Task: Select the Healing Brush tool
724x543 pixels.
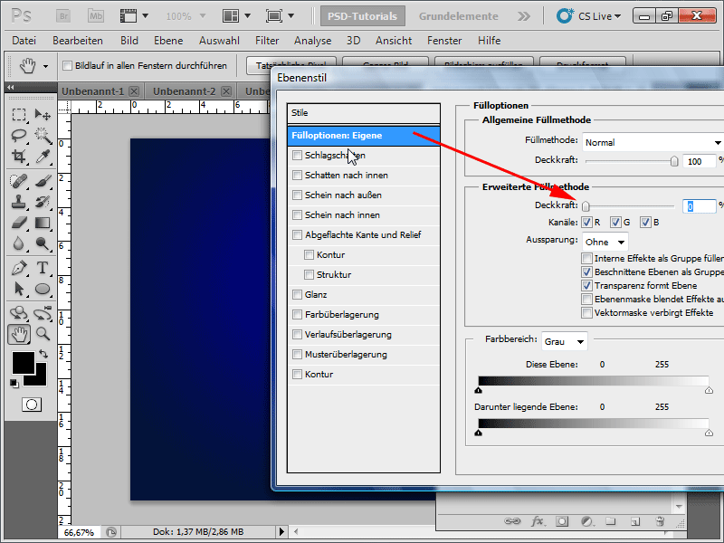Action: [18, 180]
